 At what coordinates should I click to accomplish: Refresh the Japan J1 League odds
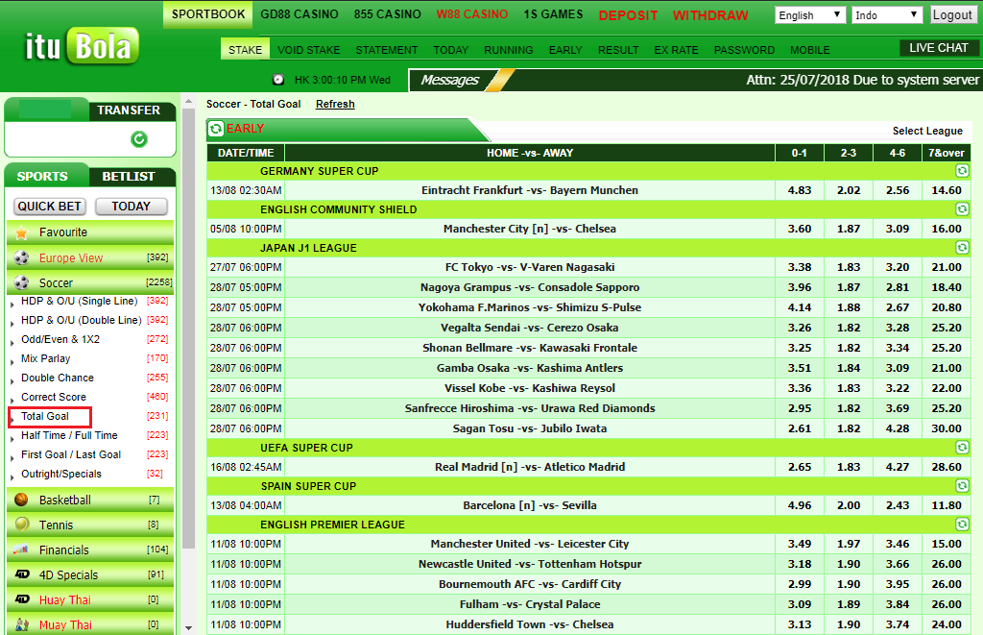(962, 247)
